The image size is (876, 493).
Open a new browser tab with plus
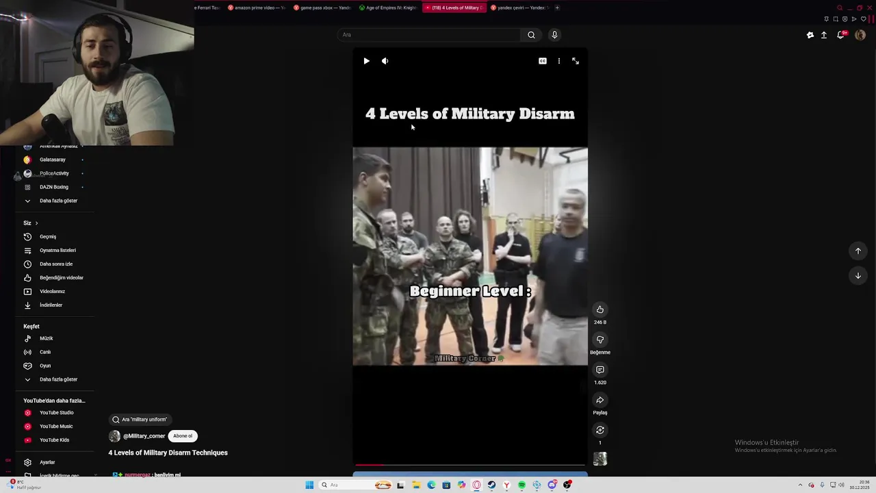(x=557, y=8)
